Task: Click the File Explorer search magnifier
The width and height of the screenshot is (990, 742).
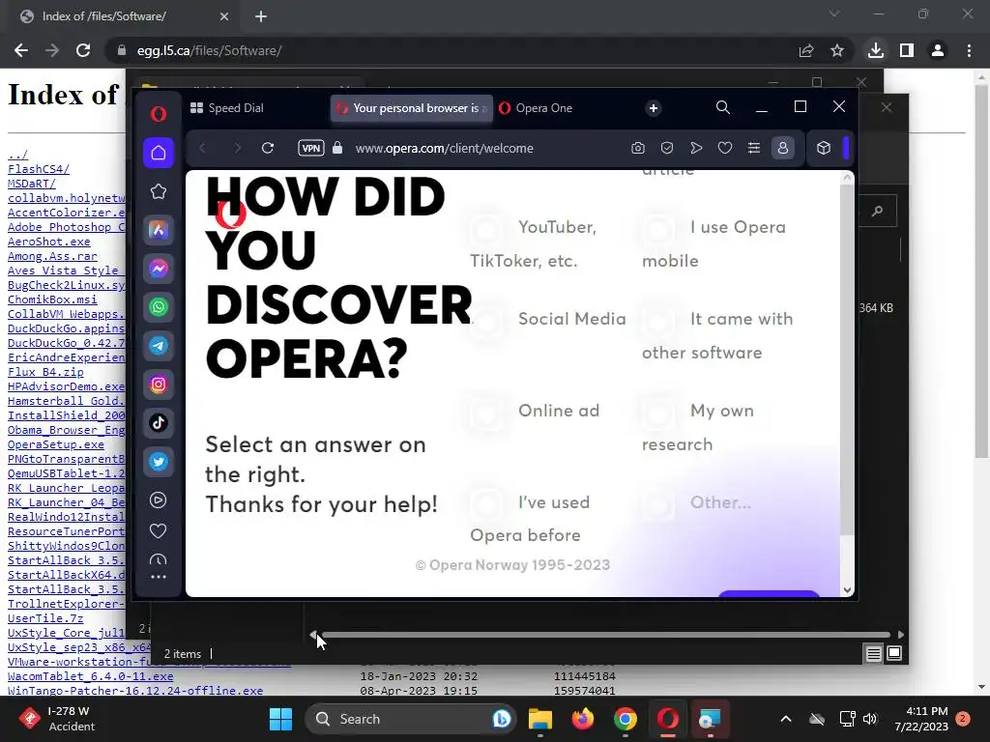Action: pyautogui.click(x=877, y=212)
